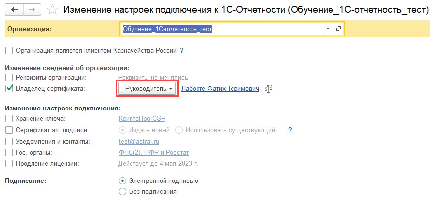This screenshot has height=217, width=430.
Task: Open the Руководитель owner type dropdown
Action: [x=146, y=89]
